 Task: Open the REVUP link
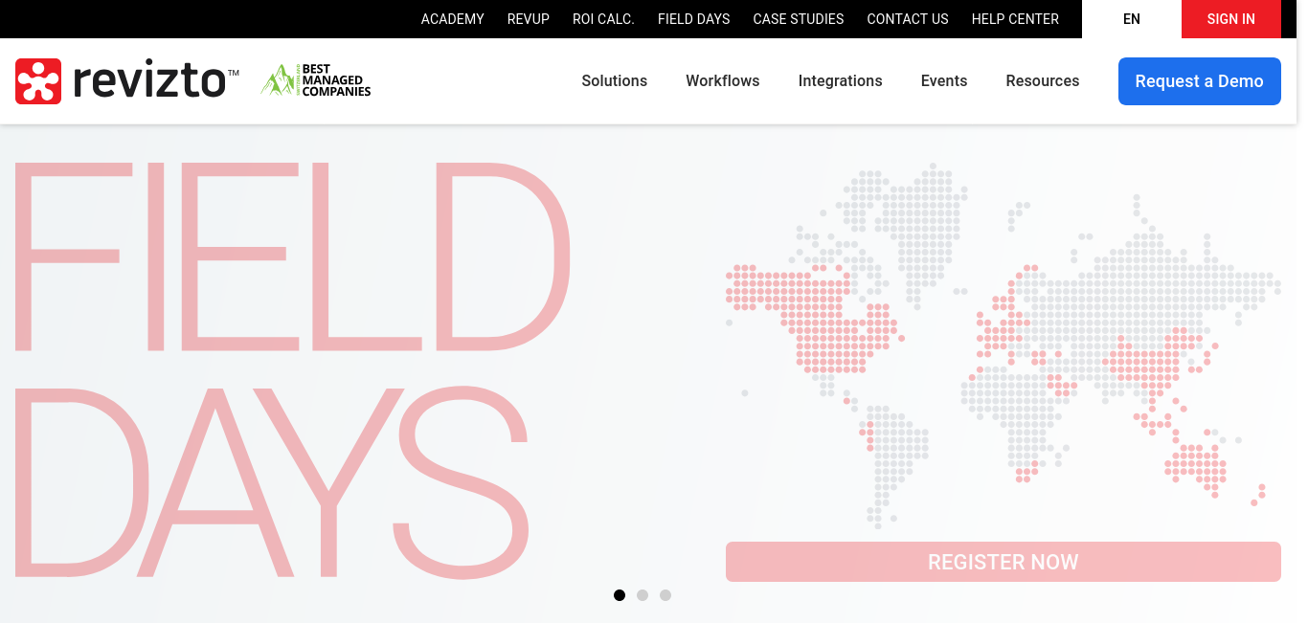(x=529, y=19)
